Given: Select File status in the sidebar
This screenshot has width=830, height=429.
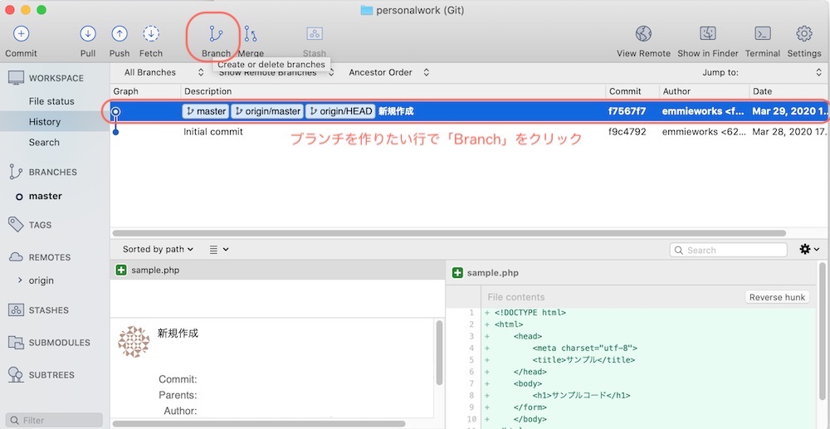Looking at the screenshot, I should (x=51, y=101).
